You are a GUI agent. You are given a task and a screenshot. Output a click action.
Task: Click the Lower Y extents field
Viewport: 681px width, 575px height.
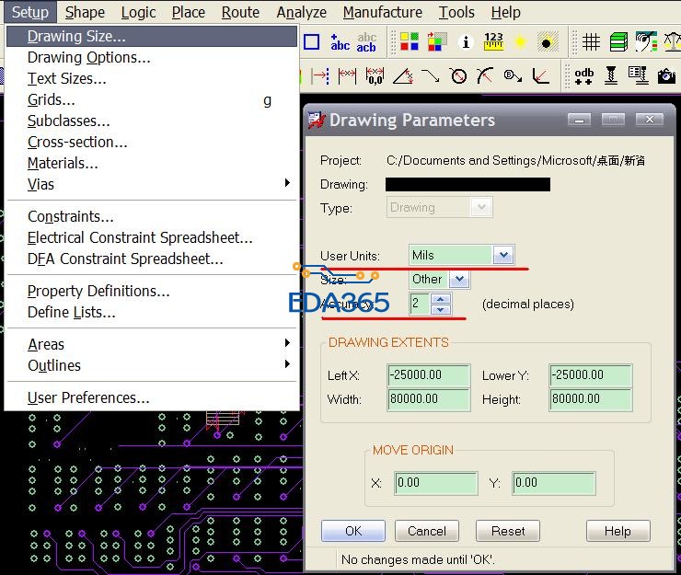pos(591,375)
